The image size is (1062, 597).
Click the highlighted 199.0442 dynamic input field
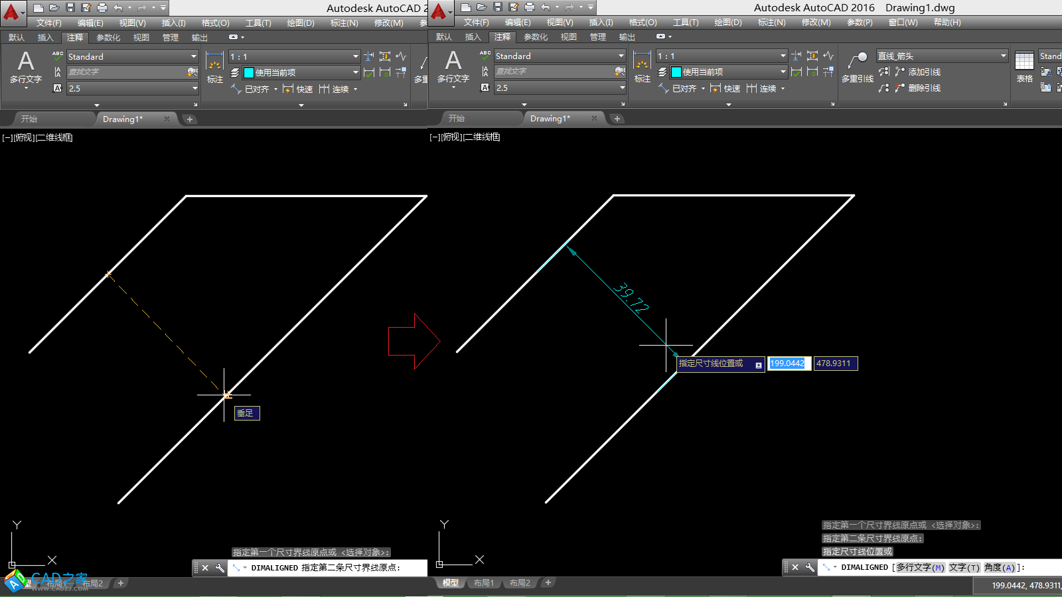[788, 364]
